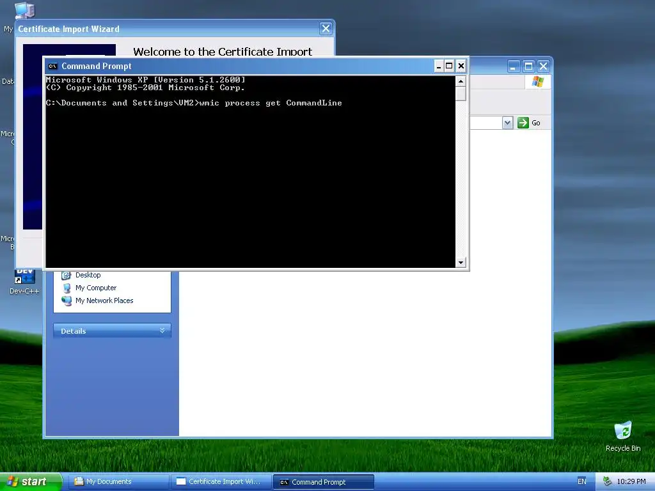
Task: Click the taskbar clock 10:29 PM
Action: tap(631, 481)
